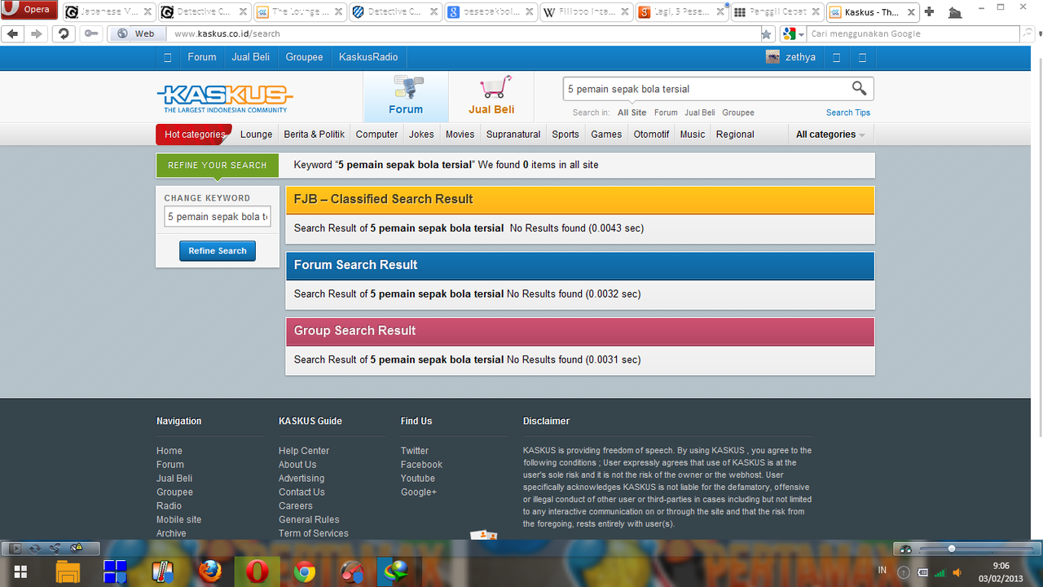1043x587 pixels.
Task: Show hidden system tray icons
Action: pyautogui.click(x=903, y=572)
